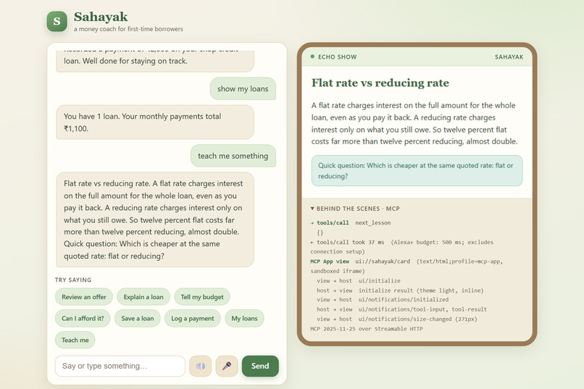Click the quick question box in card
Screen dimensions: 584x389
(x=417, y=171)
